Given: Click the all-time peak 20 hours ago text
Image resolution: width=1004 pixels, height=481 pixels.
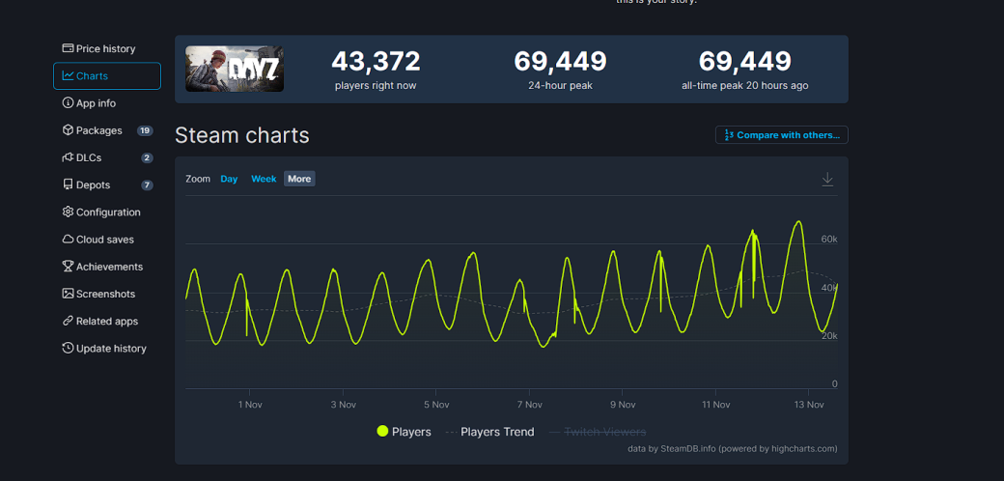Looking at the screenshot, I should click(x=744, y=86).
